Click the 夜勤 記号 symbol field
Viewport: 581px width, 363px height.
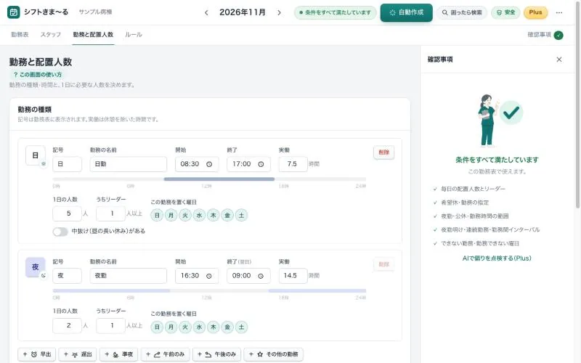pos(67,276)
